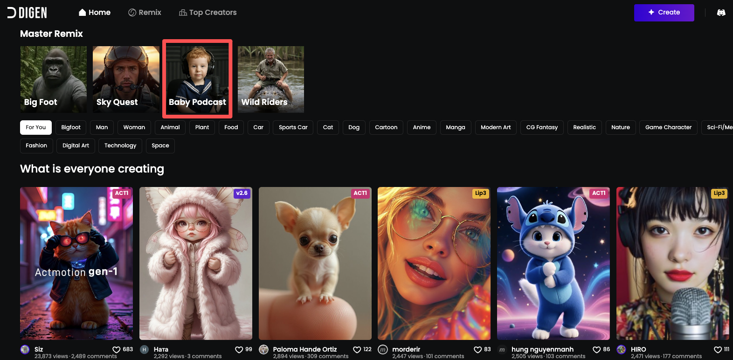Viewport: 733px width, 360px height.
Task: Open Sky Quest remix template
Action: click(126, 79)
